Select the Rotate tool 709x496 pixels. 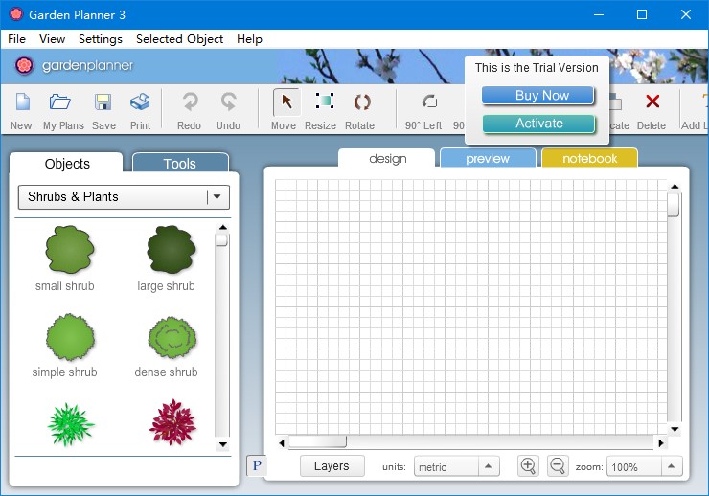point(360,102)
